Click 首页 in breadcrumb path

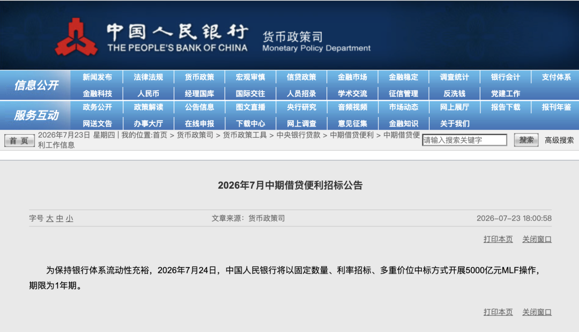[160, 135]
